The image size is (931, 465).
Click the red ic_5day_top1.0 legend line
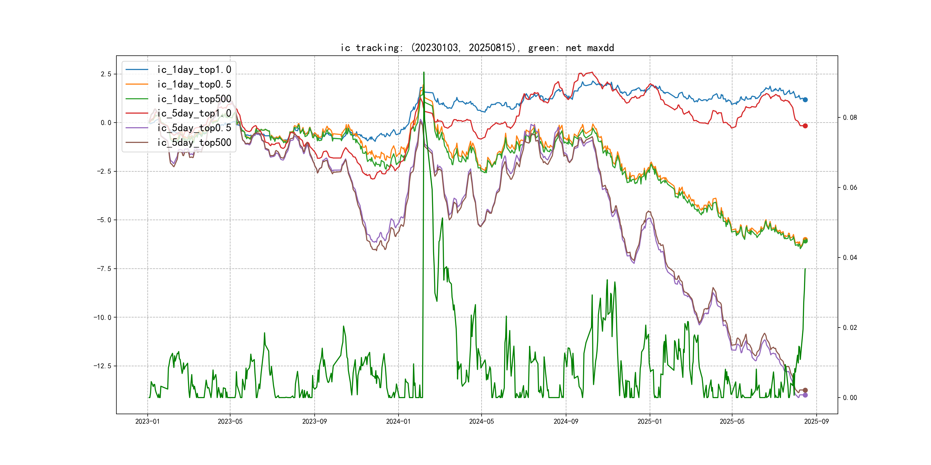(136, 113)
